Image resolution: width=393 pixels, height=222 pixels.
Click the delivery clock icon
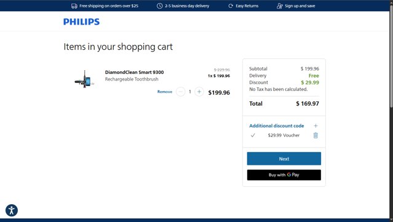(x=160, y=6)
